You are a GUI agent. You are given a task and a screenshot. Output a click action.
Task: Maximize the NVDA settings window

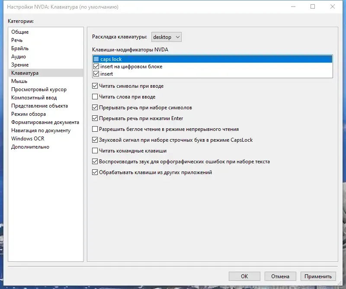pyautogui.click(x=313, y=6)
